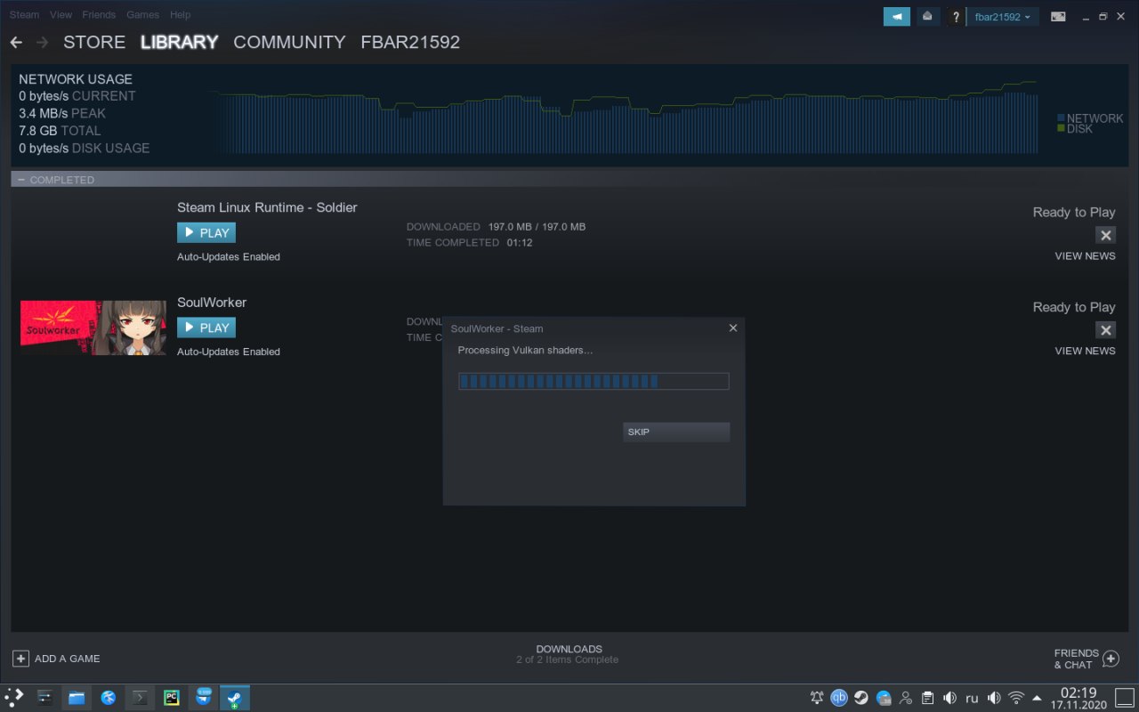Image resolution: width=1139 pixels, height=712 pixels.
Task: Remove Steam Linux Runtime from completed list
Action: (1105, 235)
